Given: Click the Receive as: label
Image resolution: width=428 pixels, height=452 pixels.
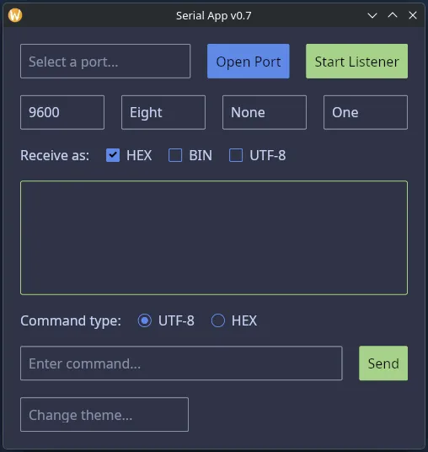Looking at the screenshot, I should [55, 156].
